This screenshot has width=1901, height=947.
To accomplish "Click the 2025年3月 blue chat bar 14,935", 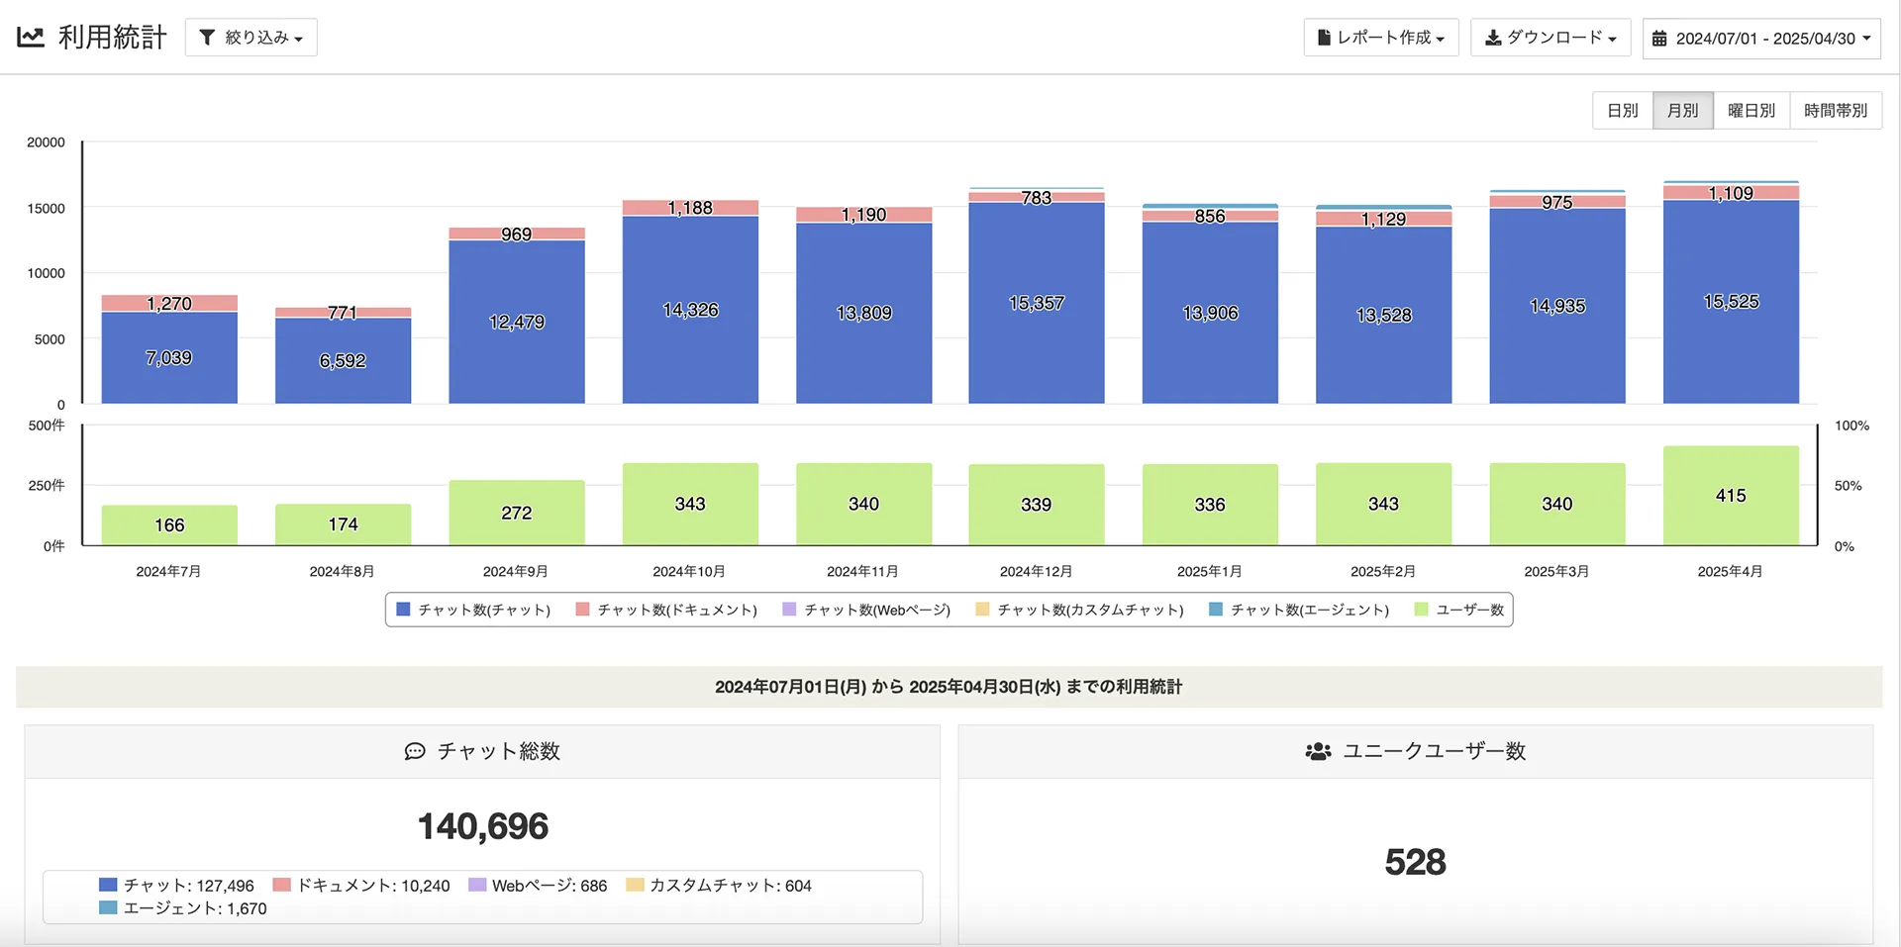I will 1557,306.
